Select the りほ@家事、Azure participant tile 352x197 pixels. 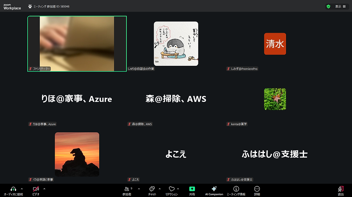[x=77, y=99]
